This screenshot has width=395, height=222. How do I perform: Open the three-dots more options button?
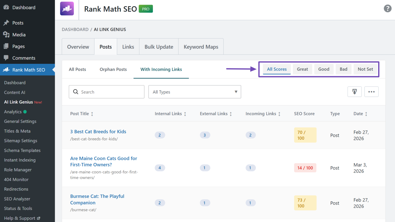click(371, 92)
